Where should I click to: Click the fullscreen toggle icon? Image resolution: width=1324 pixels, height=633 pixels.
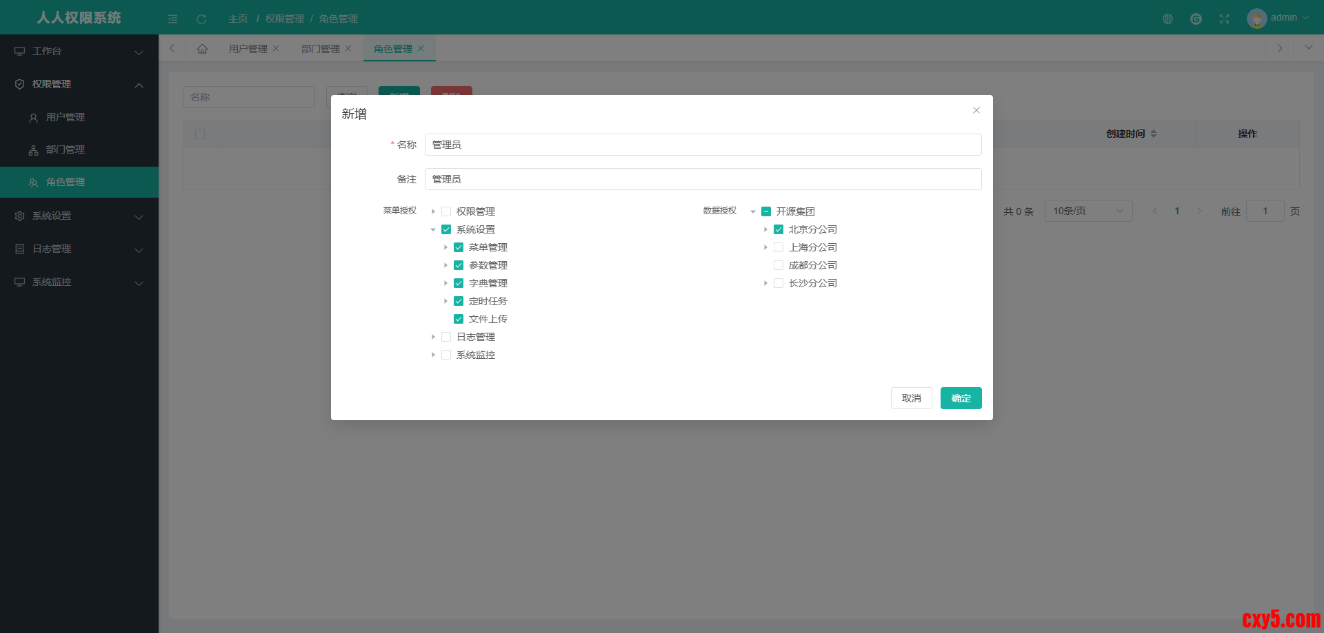tap(1224, 19)
